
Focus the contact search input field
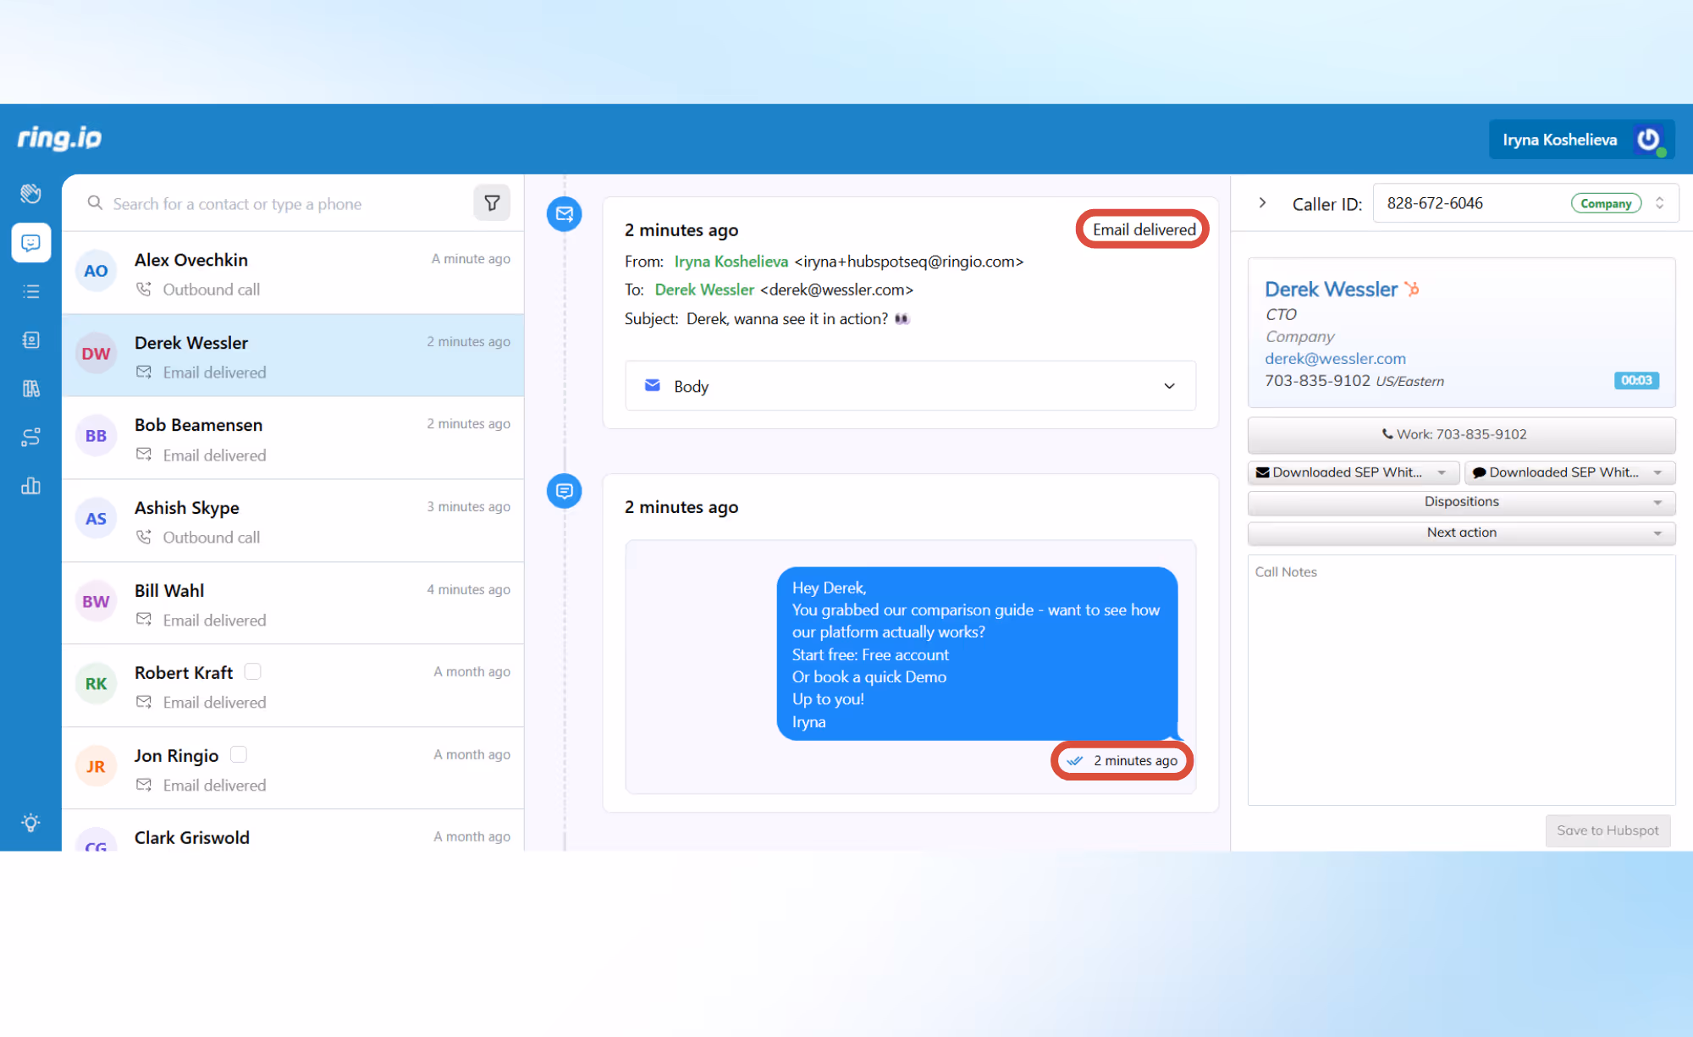click(288, 203)
